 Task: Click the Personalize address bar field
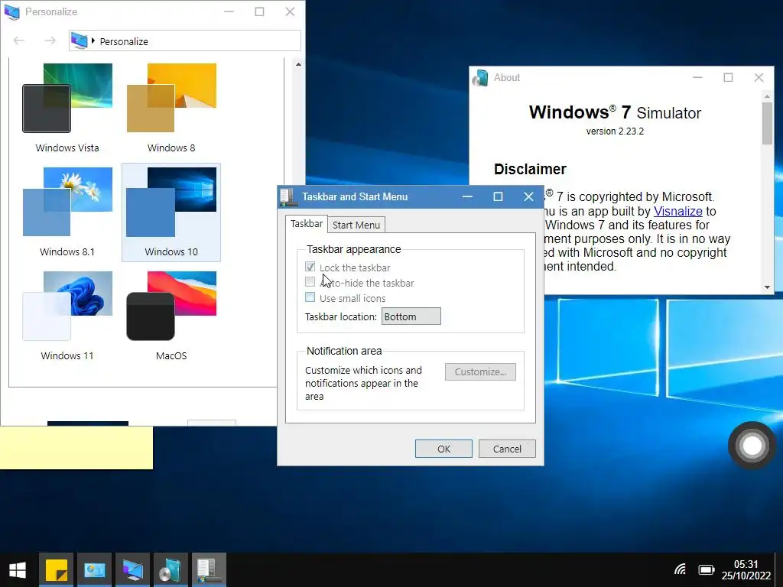185,41
